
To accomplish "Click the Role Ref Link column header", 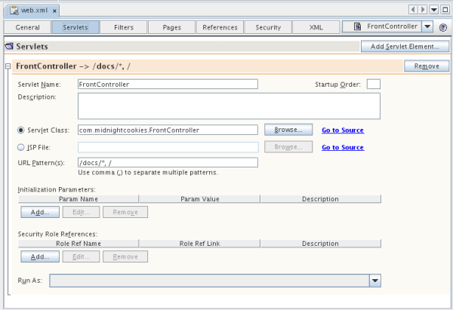I will pos(199,244).
